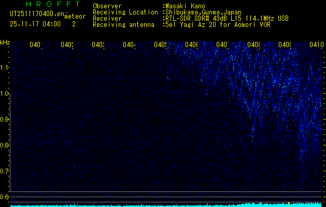The width and height of the screenshot is (326, 207).
Task: Select the 0.6 kHz frequency tick
Action: coord(5,197)
